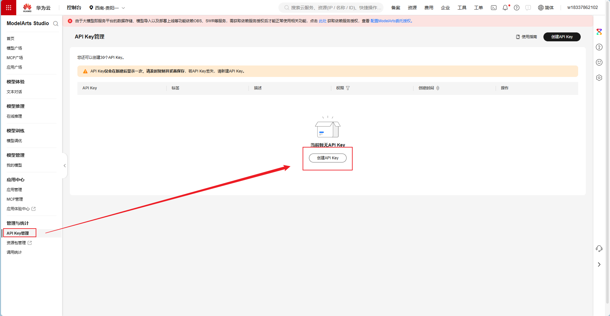Click the orange warning triangle icon

(85, 71)
